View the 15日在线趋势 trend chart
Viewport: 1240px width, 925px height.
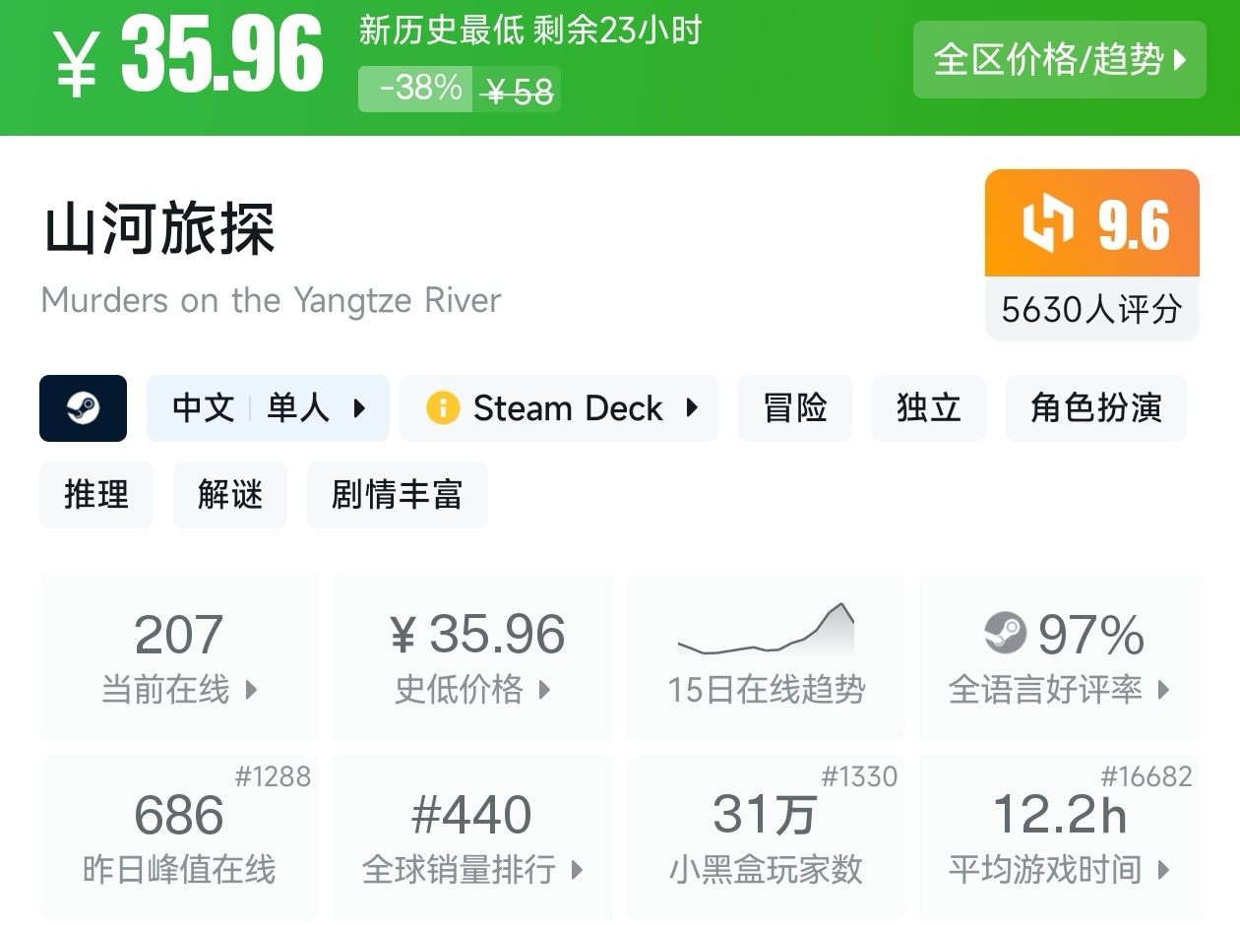(766, 657)
